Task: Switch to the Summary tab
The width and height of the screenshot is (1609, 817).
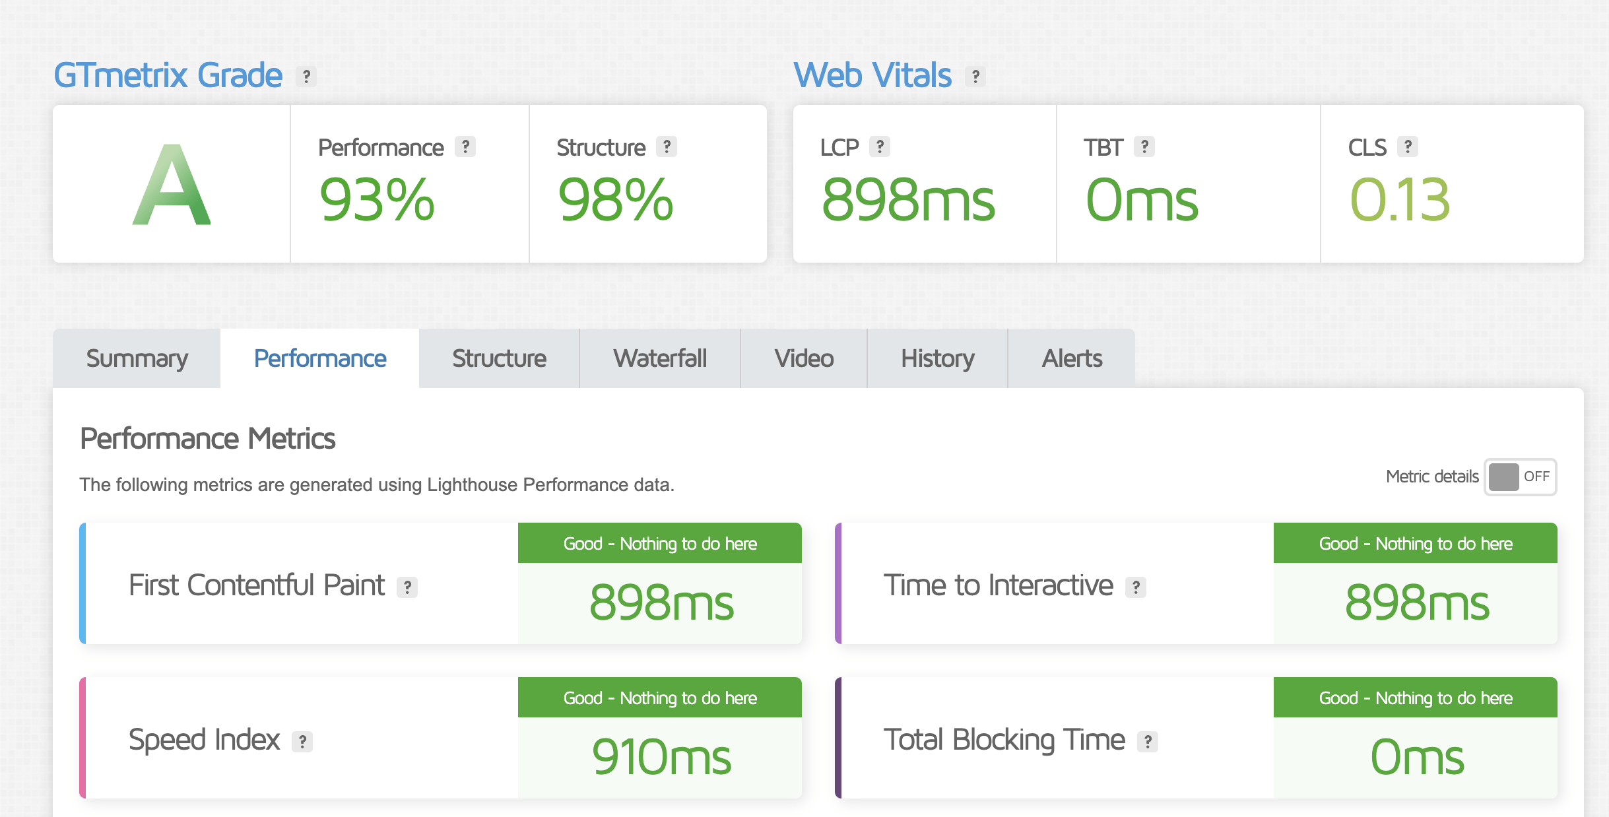Action: tap(137, 358)
